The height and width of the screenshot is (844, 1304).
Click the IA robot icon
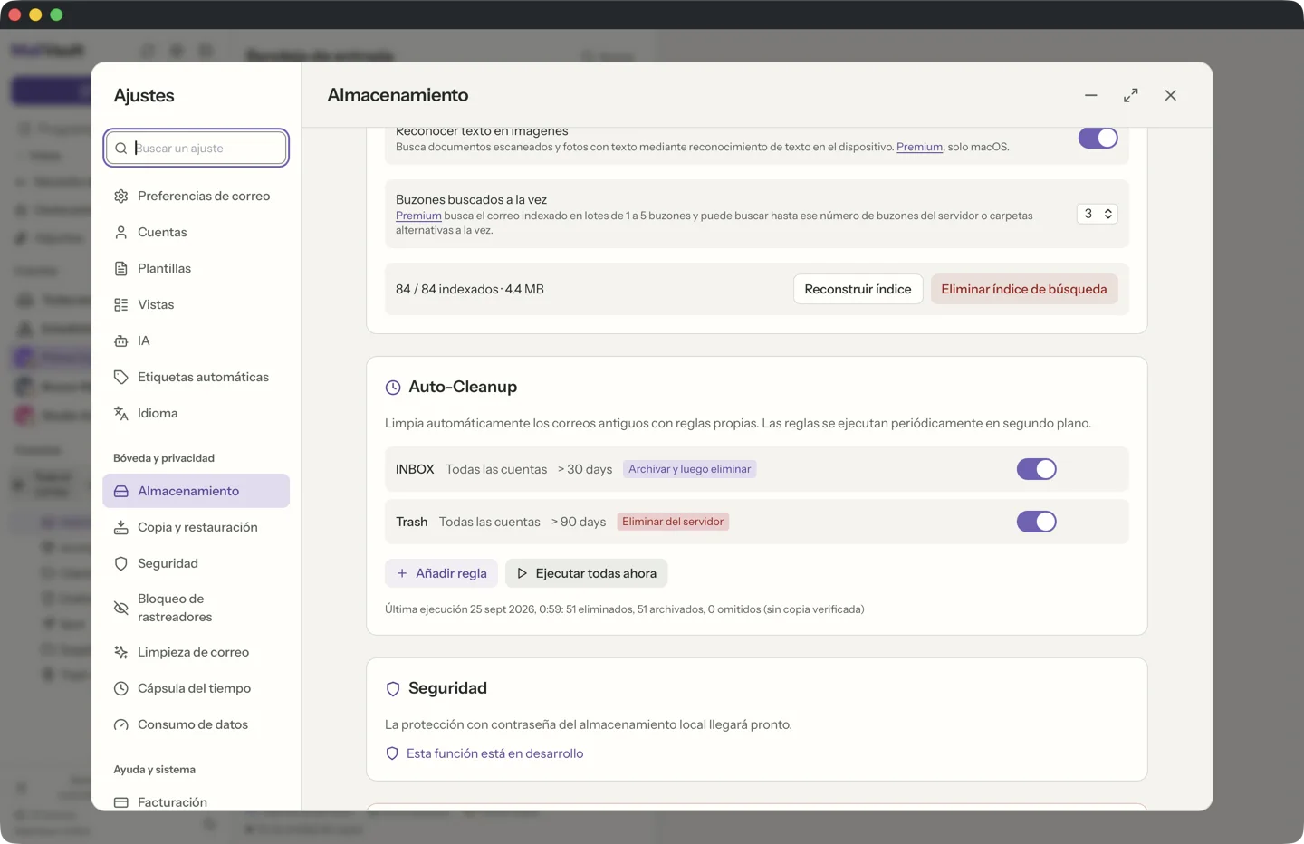[x=121, y=341]
